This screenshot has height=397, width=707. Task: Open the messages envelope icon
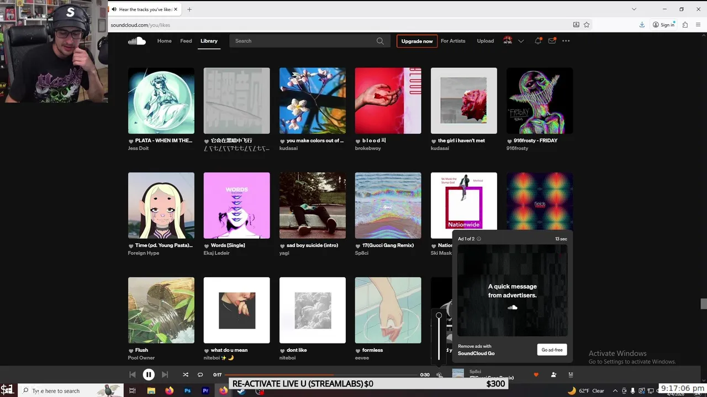[552, 41]
